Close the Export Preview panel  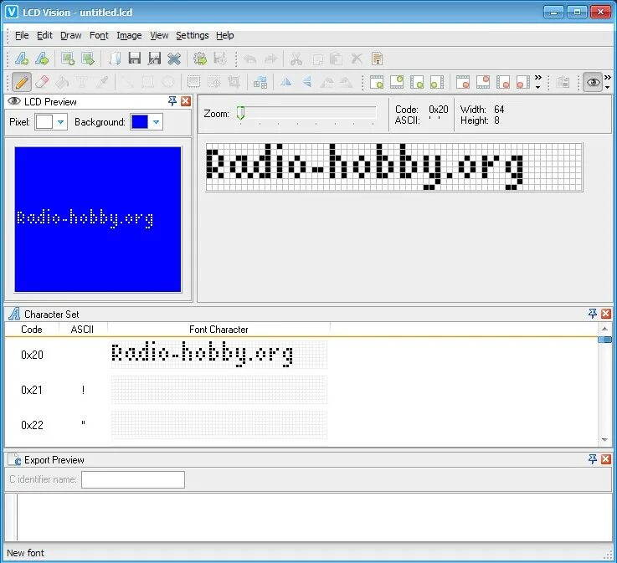point(606,459)
